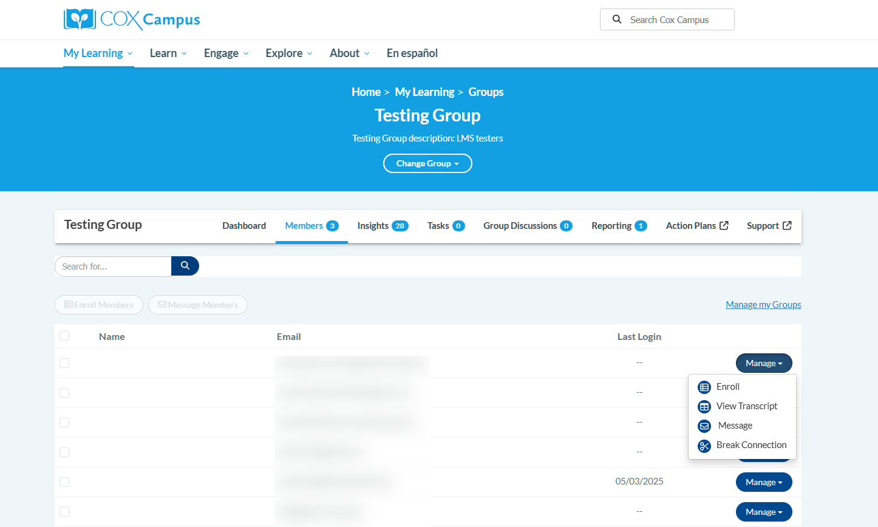This screenshot has height=527, width=878.
Task: Click the external link icon beside Action Plans
Action: pos(724,225)
